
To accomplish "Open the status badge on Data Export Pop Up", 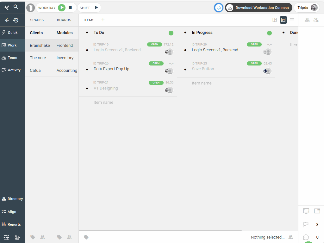I will pos(156,63).
